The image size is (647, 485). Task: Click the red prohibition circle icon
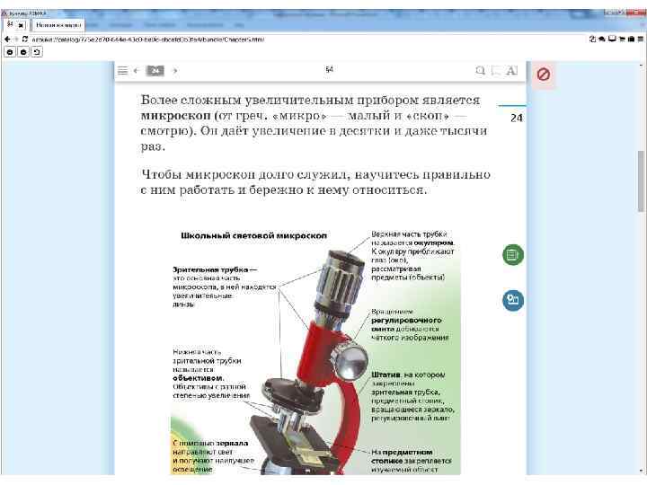544,75
